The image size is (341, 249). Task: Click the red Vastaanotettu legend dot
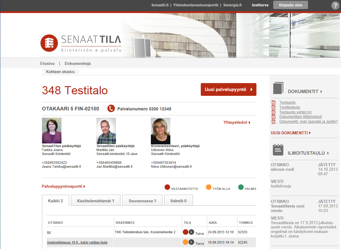click(x=167, y=187)
